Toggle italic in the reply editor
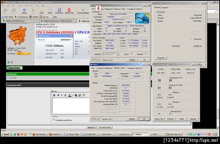The width and height of the screenshot is (220, 144). pos(62,95)
